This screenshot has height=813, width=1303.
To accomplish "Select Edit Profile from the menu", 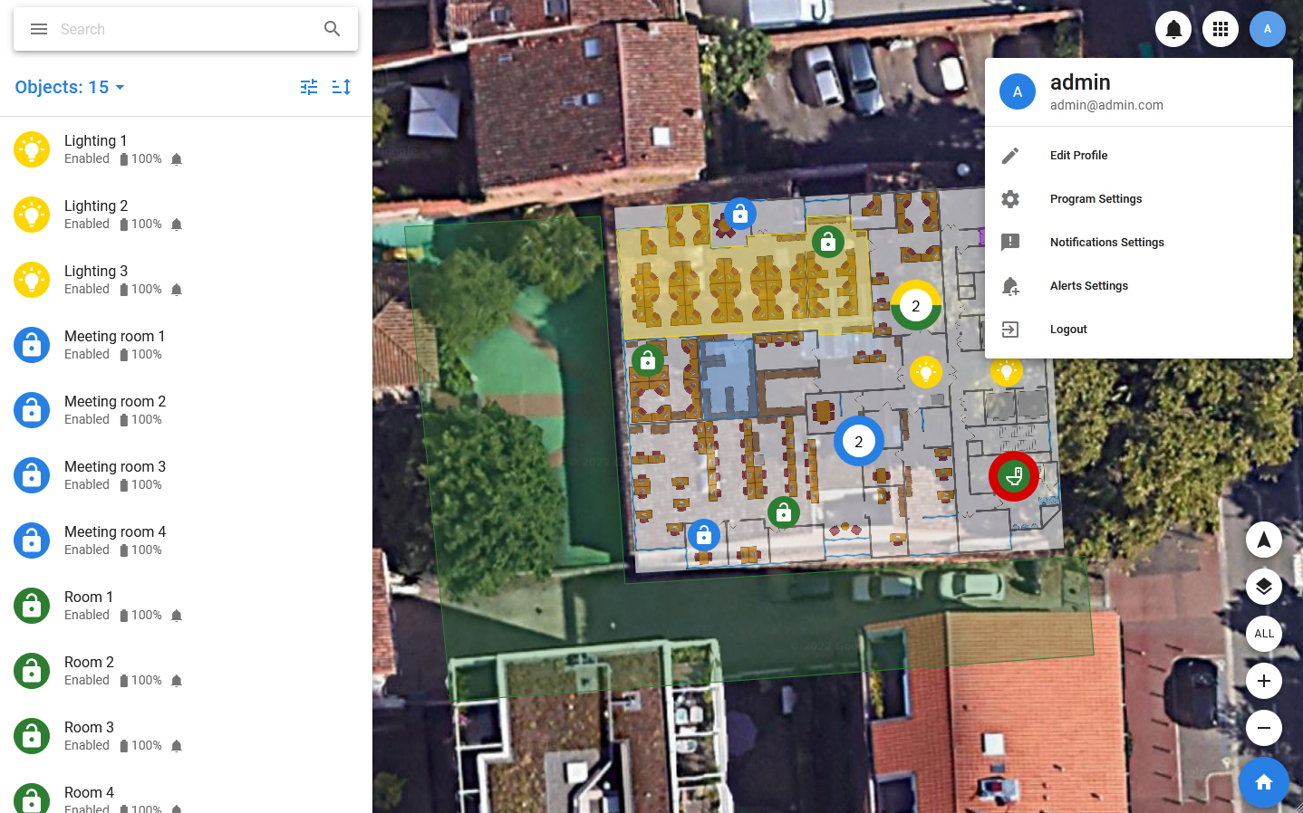I will (x=1078, y=156).
